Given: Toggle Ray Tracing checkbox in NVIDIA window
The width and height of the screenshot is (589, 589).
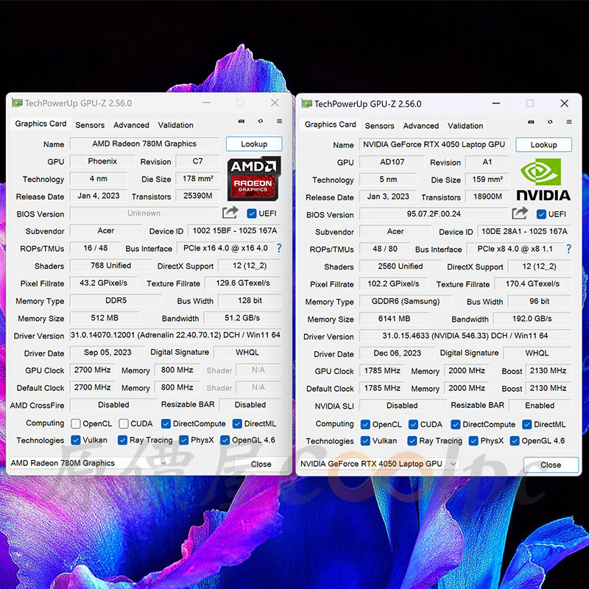Looking at the screenshot, I should pyautogui.click(x=412, y=440).
